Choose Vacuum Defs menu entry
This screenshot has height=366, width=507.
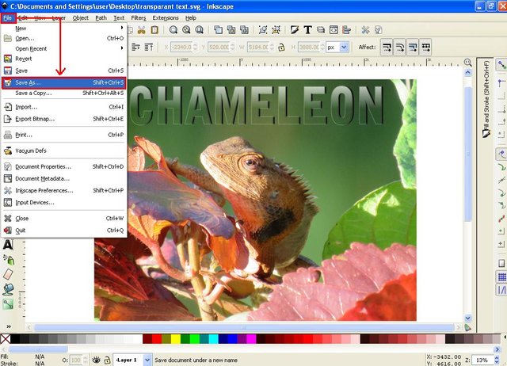tap(63, 151)
